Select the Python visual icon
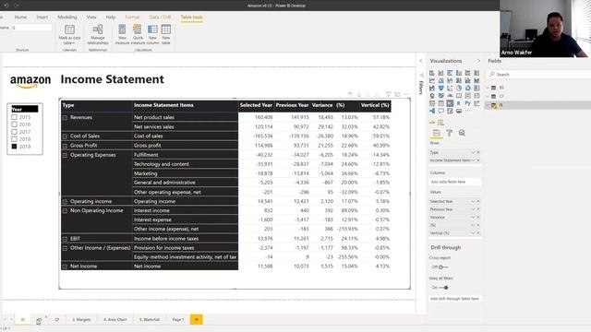 coord(468,103)
